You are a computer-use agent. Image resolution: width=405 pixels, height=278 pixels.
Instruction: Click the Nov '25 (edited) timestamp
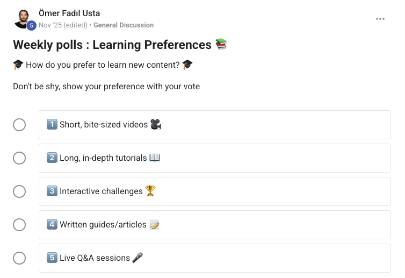tap(63, 25)
